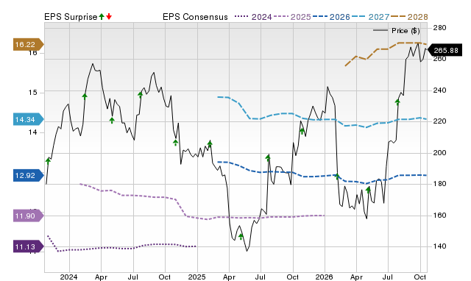Select the EPS surprise arrow for May 2026
The image size is (471, 281).
(x=368, y=190)
